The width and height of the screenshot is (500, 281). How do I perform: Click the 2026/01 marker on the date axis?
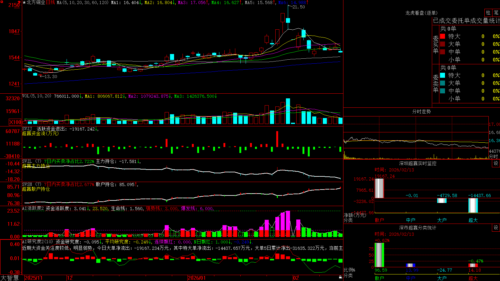(x=197, y=278)
